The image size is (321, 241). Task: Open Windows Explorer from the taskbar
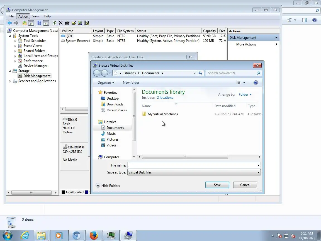[41, 235]
